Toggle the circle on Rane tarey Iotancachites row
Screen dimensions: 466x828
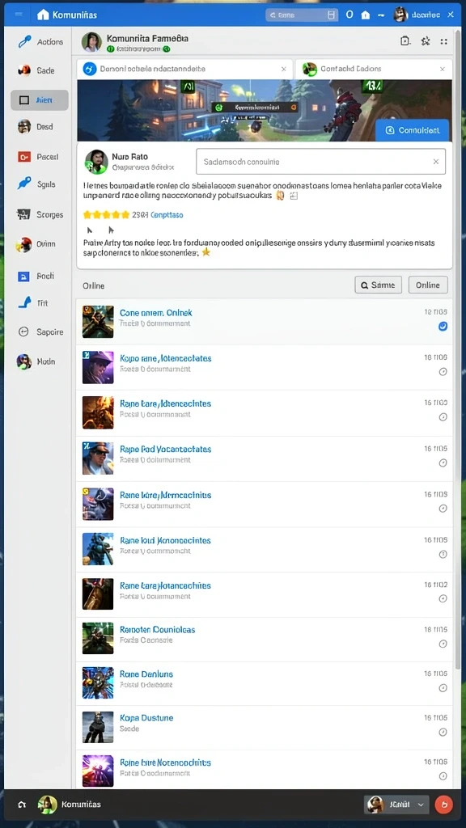pos(443,599)
